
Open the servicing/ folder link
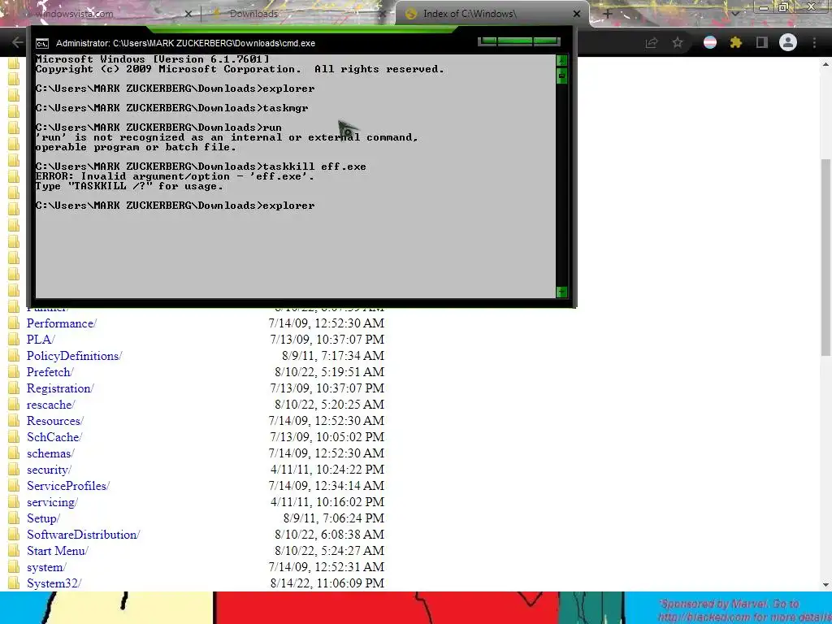(x=52, y=502)
